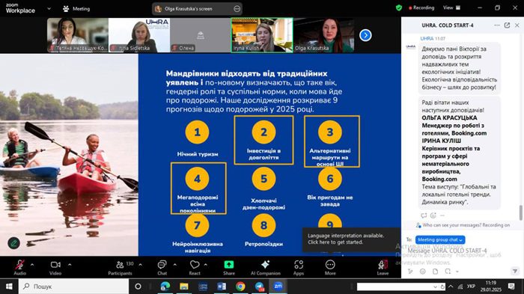Select Тетяна's video thumbnail

pyautogui.click(x=78, y=35)
